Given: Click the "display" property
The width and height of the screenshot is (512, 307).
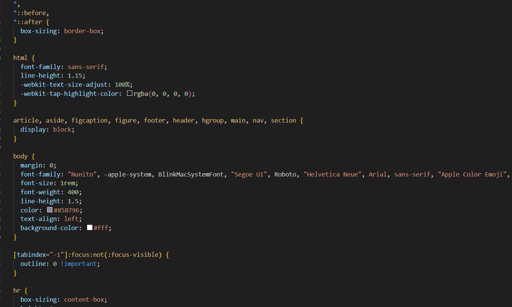Looking at the screenshot, I should (33, 129).
